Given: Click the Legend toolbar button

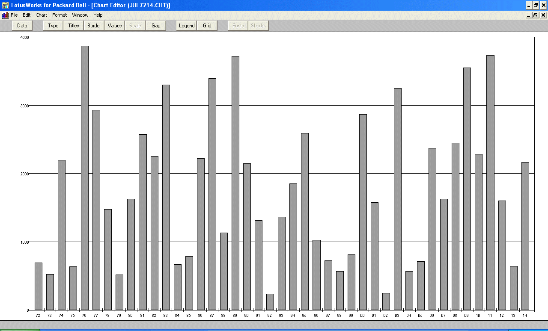Looking at the screenshot, I should tap(187, 26).
